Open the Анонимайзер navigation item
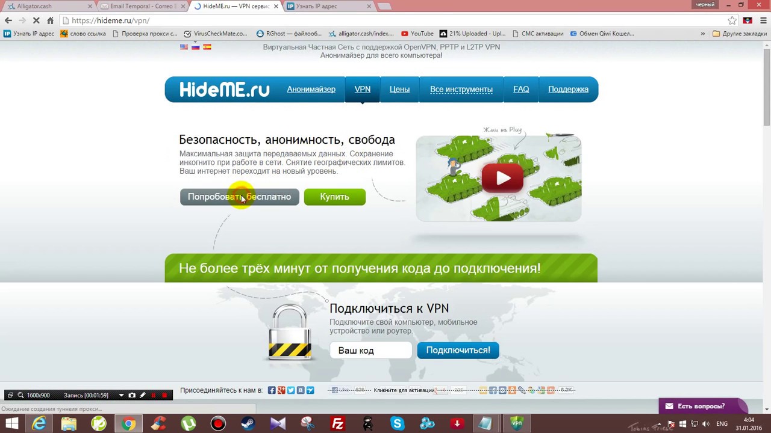 (311, 89)
